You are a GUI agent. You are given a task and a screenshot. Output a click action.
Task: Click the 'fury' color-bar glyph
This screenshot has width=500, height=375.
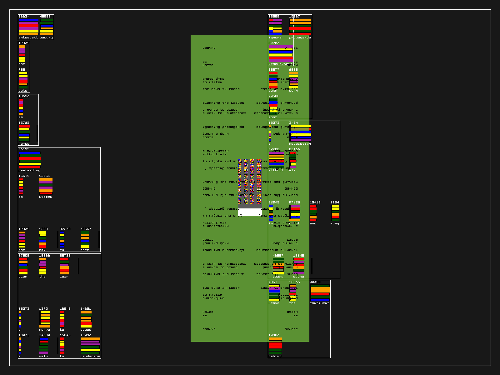(335, 213)
